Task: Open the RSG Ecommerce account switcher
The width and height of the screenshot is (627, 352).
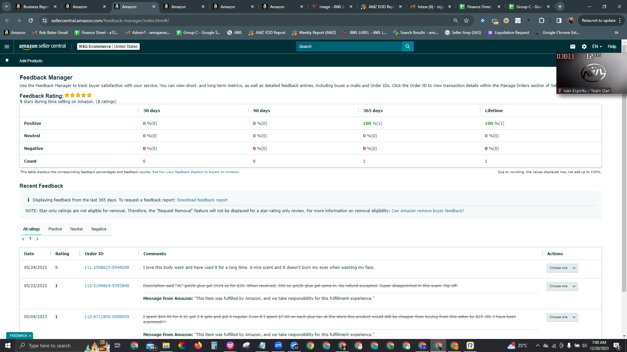Action: click(108, 47)
